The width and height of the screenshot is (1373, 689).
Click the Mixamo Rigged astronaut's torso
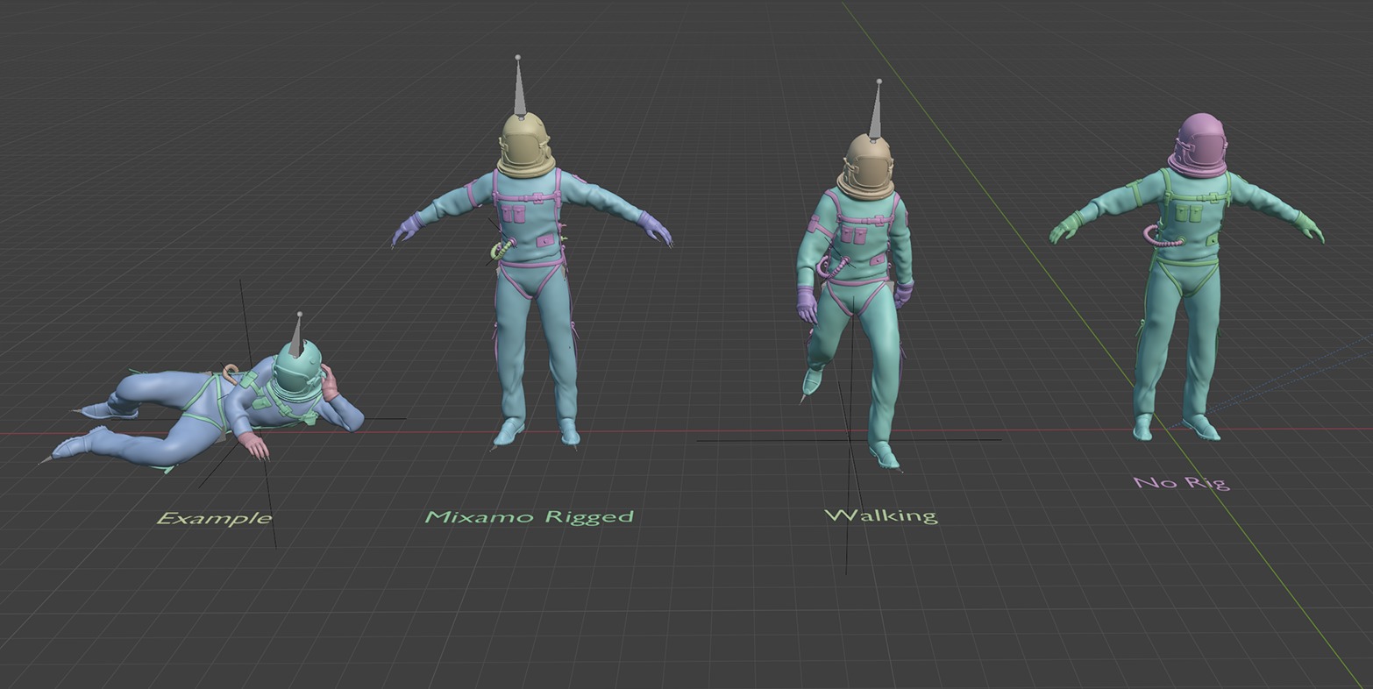pyautogui.click(x=528, y=219)
